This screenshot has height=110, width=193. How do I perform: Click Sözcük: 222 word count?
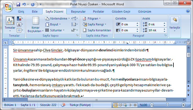tap(48, 105)
